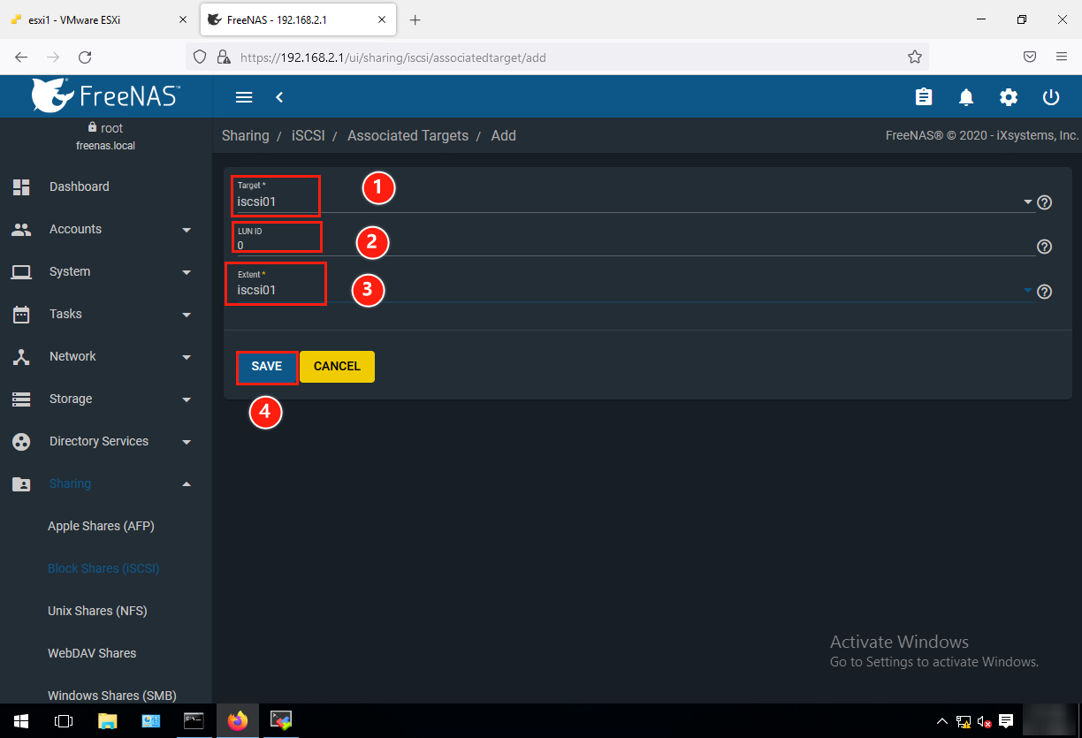Expand the Accounts menu arrow
The height and width of the screenshot is (738, 1082).
187,230
